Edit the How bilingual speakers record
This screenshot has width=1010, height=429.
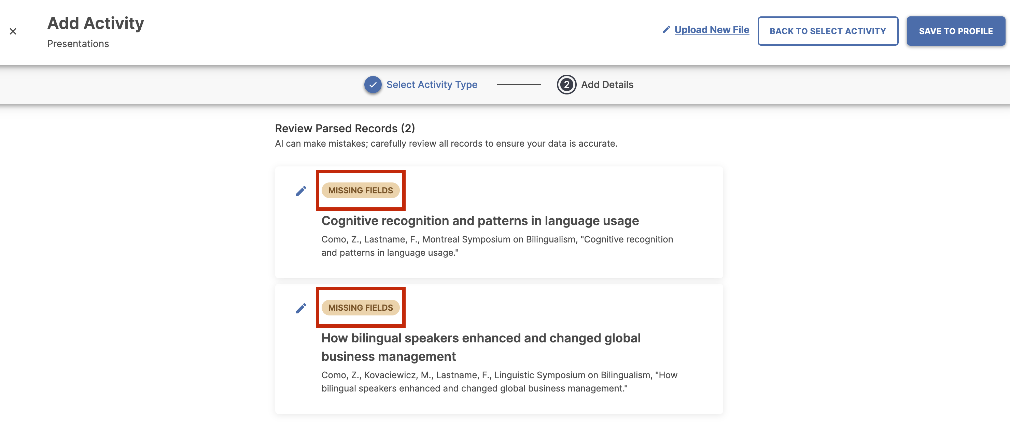[301, 308]
